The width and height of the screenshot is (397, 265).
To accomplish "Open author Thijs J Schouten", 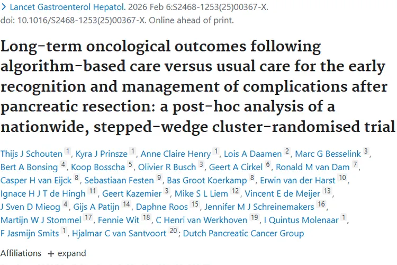I will (x=31, y=154).
